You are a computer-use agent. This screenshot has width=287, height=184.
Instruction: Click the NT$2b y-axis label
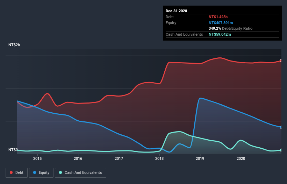click(14, 45)
